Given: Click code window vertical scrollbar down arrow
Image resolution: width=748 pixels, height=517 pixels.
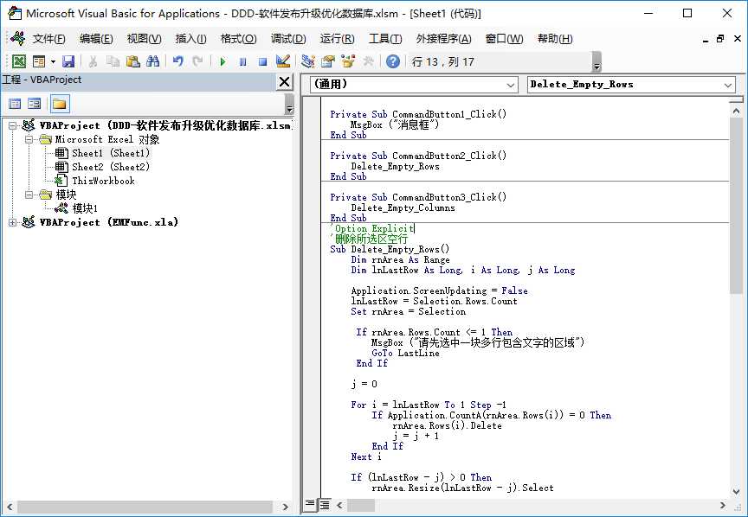Looking at the screenshot, I should pyautogui.click(x=736, y=491).
